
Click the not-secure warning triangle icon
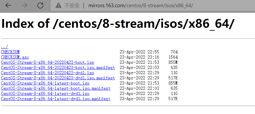tap(58, 6)
